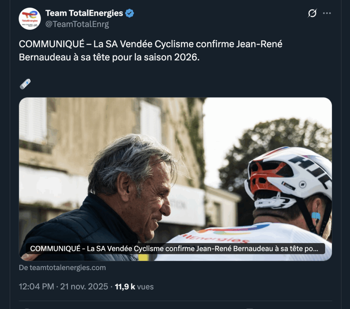Click the blue ear tape on the cyclist

pos(316,216)
